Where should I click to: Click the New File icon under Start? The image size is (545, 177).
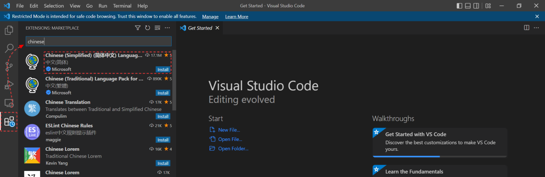(x=212, y=130)
